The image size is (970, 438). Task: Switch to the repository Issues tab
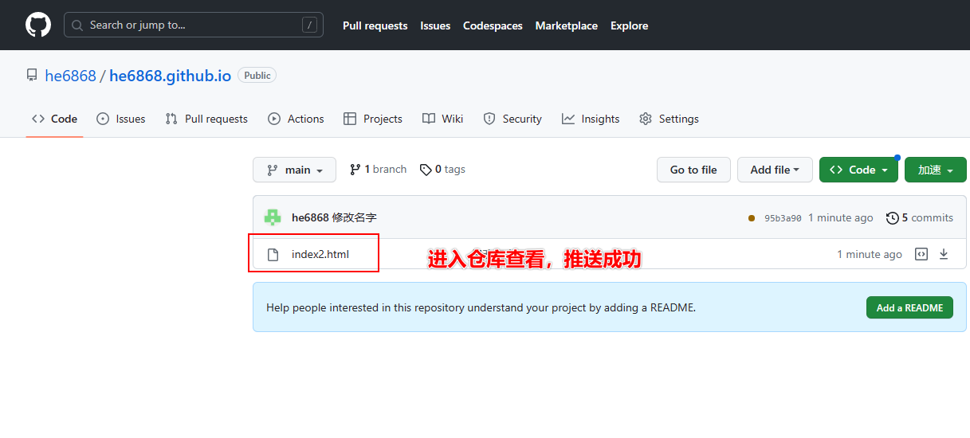tap(121, 119)
